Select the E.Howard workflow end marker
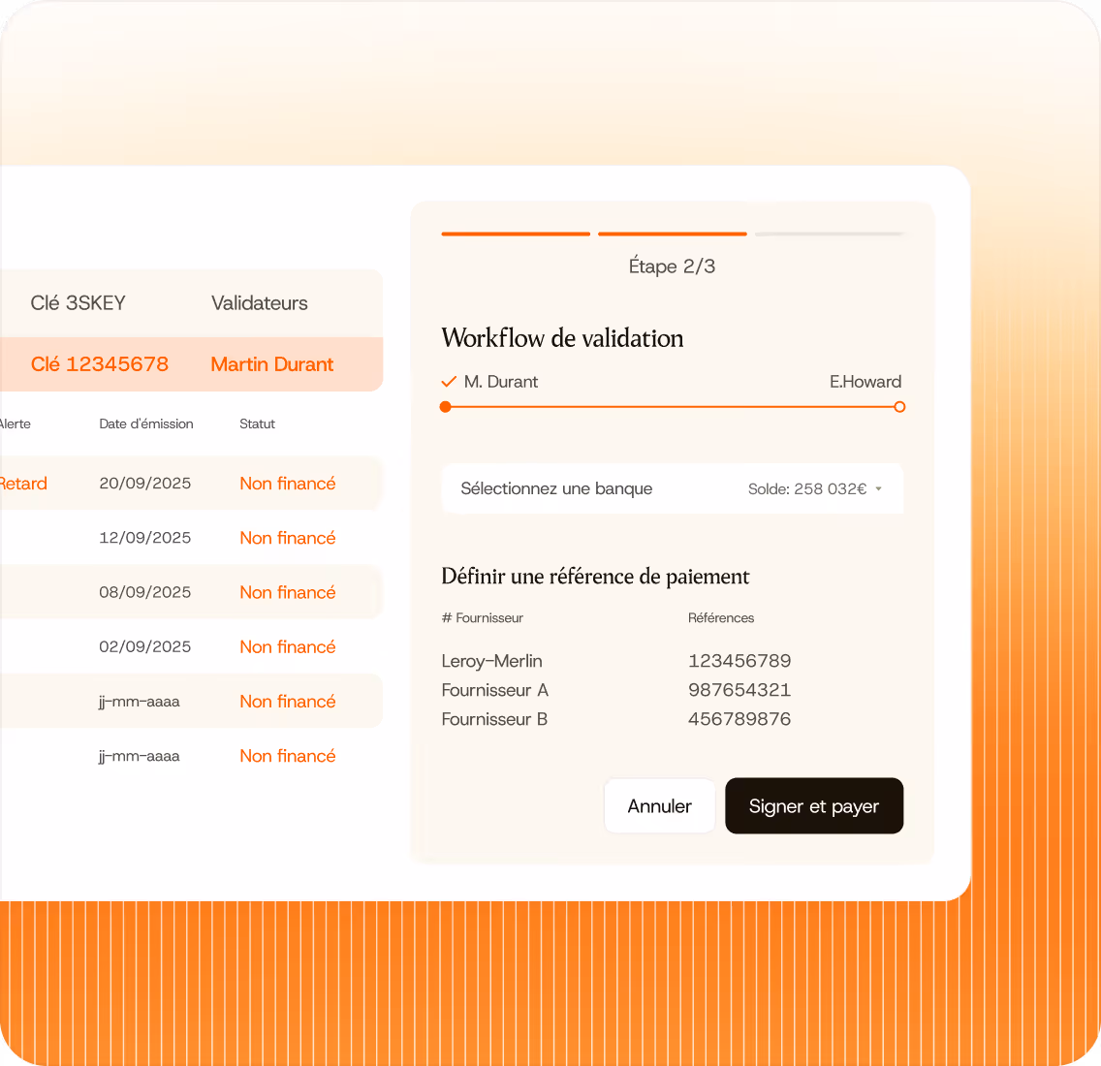1101x1066 pixels. pyautogui.click(x=899, y=407)
